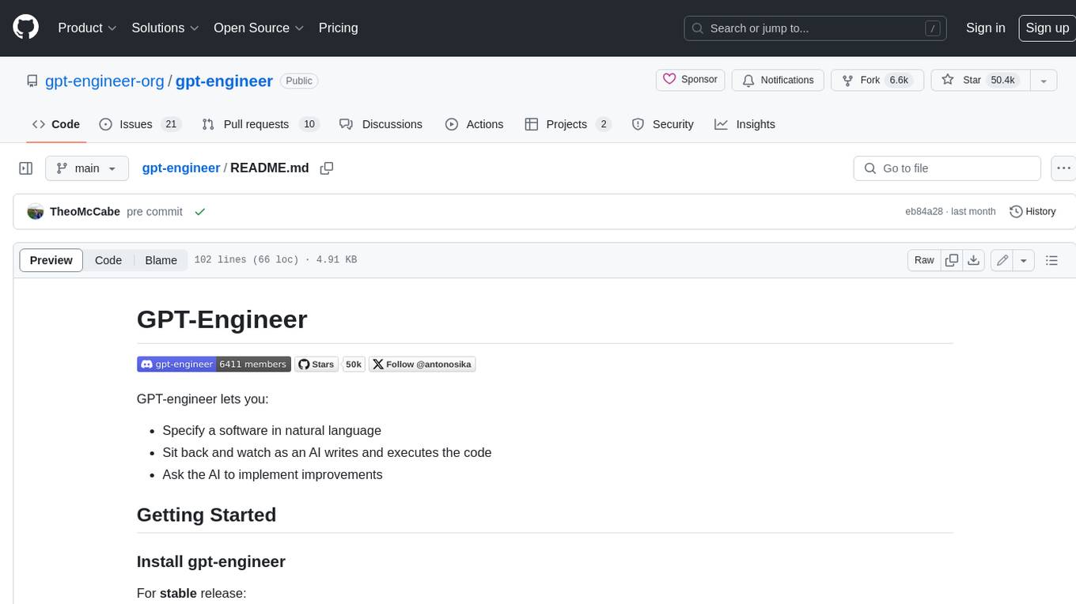Select the Preview view

point(51,260)
